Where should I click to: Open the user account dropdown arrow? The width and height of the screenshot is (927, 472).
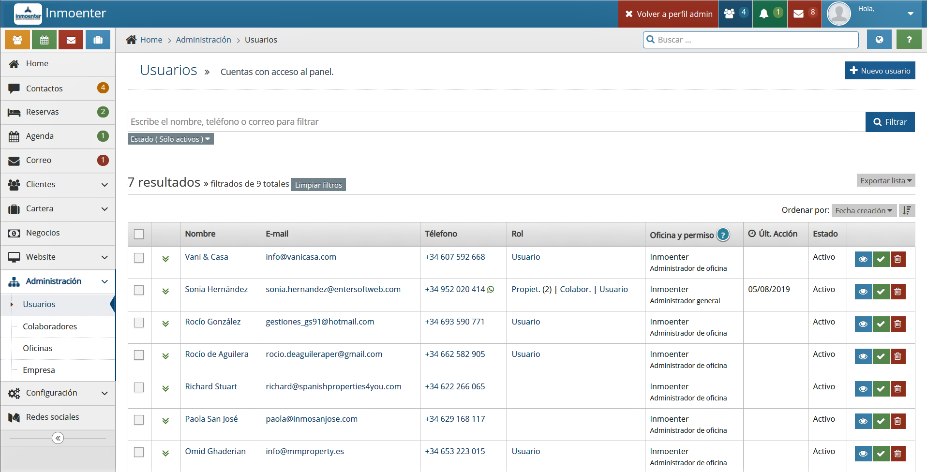click(911, 14)
